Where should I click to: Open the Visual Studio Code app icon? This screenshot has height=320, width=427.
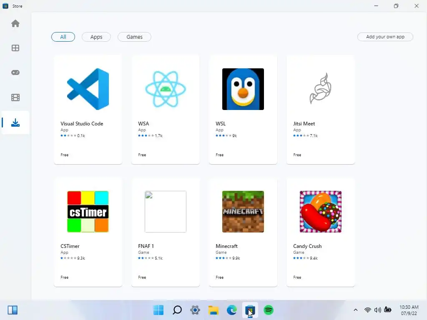pos(88,89)
